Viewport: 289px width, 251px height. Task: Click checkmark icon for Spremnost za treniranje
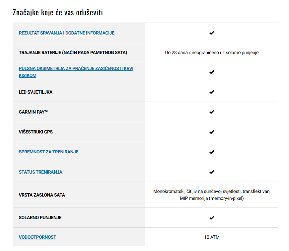pos(212,152)
